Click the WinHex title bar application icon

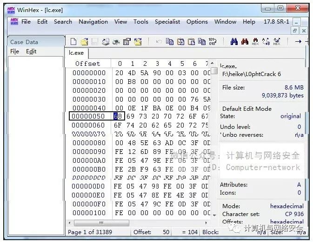[11, 10]
